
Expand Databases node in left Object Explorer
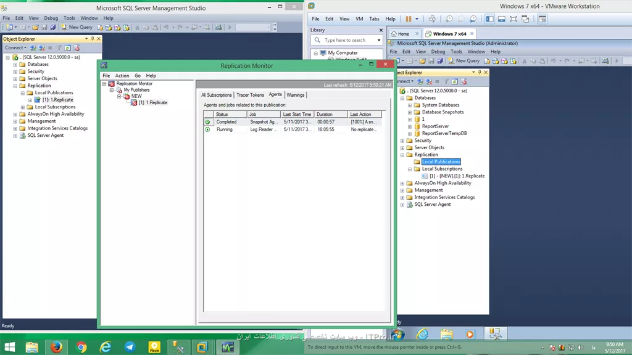point(15,64)
